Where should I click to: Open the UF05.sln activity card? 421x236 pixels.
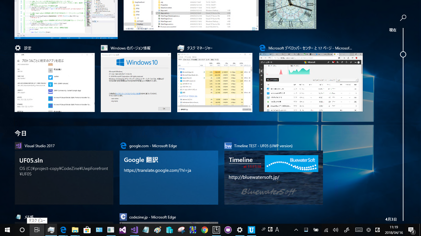tap(64, 178)
